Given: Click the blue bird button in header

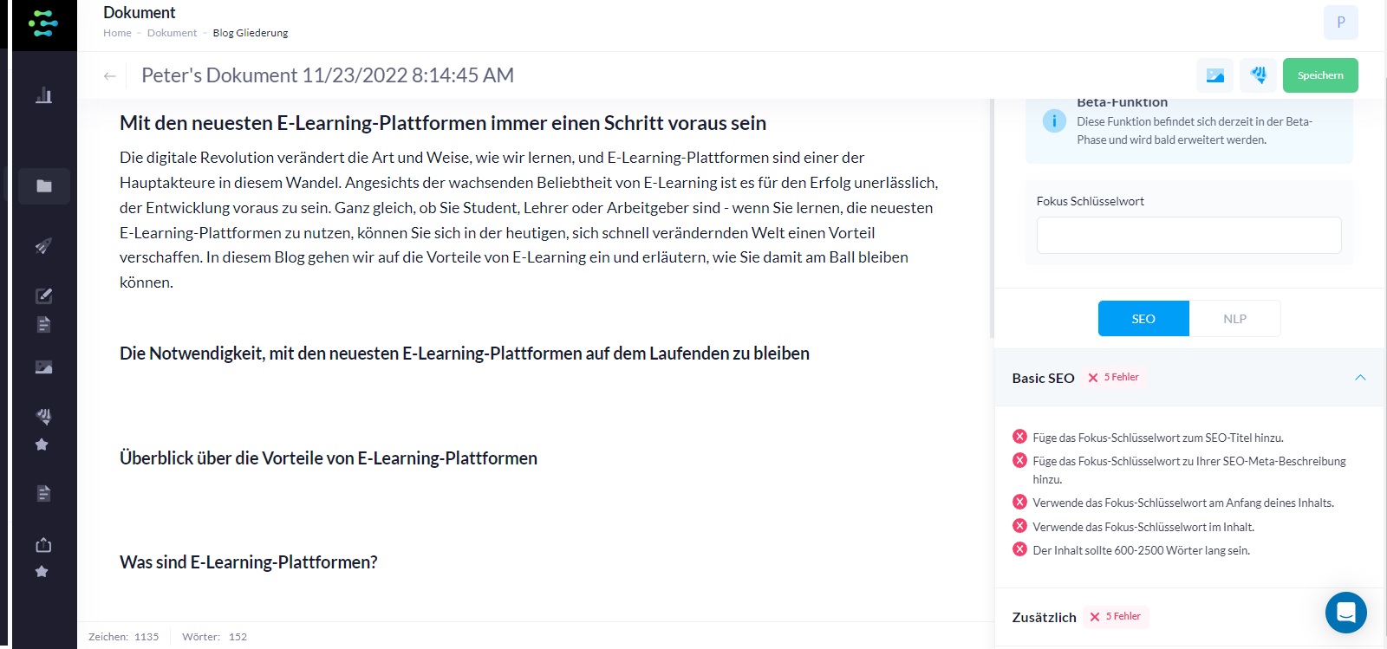Looking at the screenshot, I should [1259, 75].
